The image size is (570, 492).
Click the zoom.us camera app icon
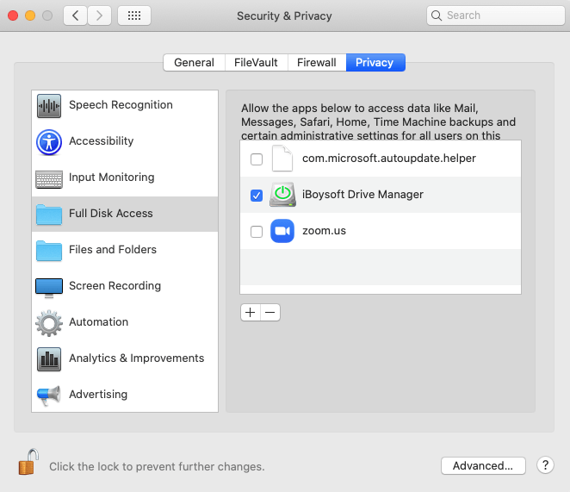[x=282, y=231]
